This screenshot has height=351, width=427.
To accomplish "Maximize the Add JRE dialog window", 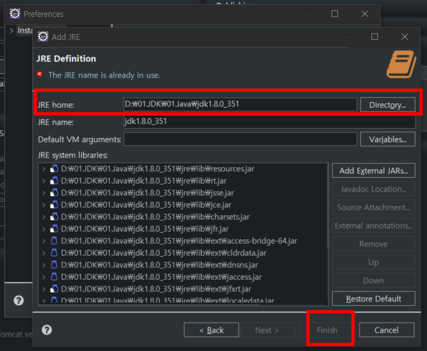I will click(x=375, y=37).
